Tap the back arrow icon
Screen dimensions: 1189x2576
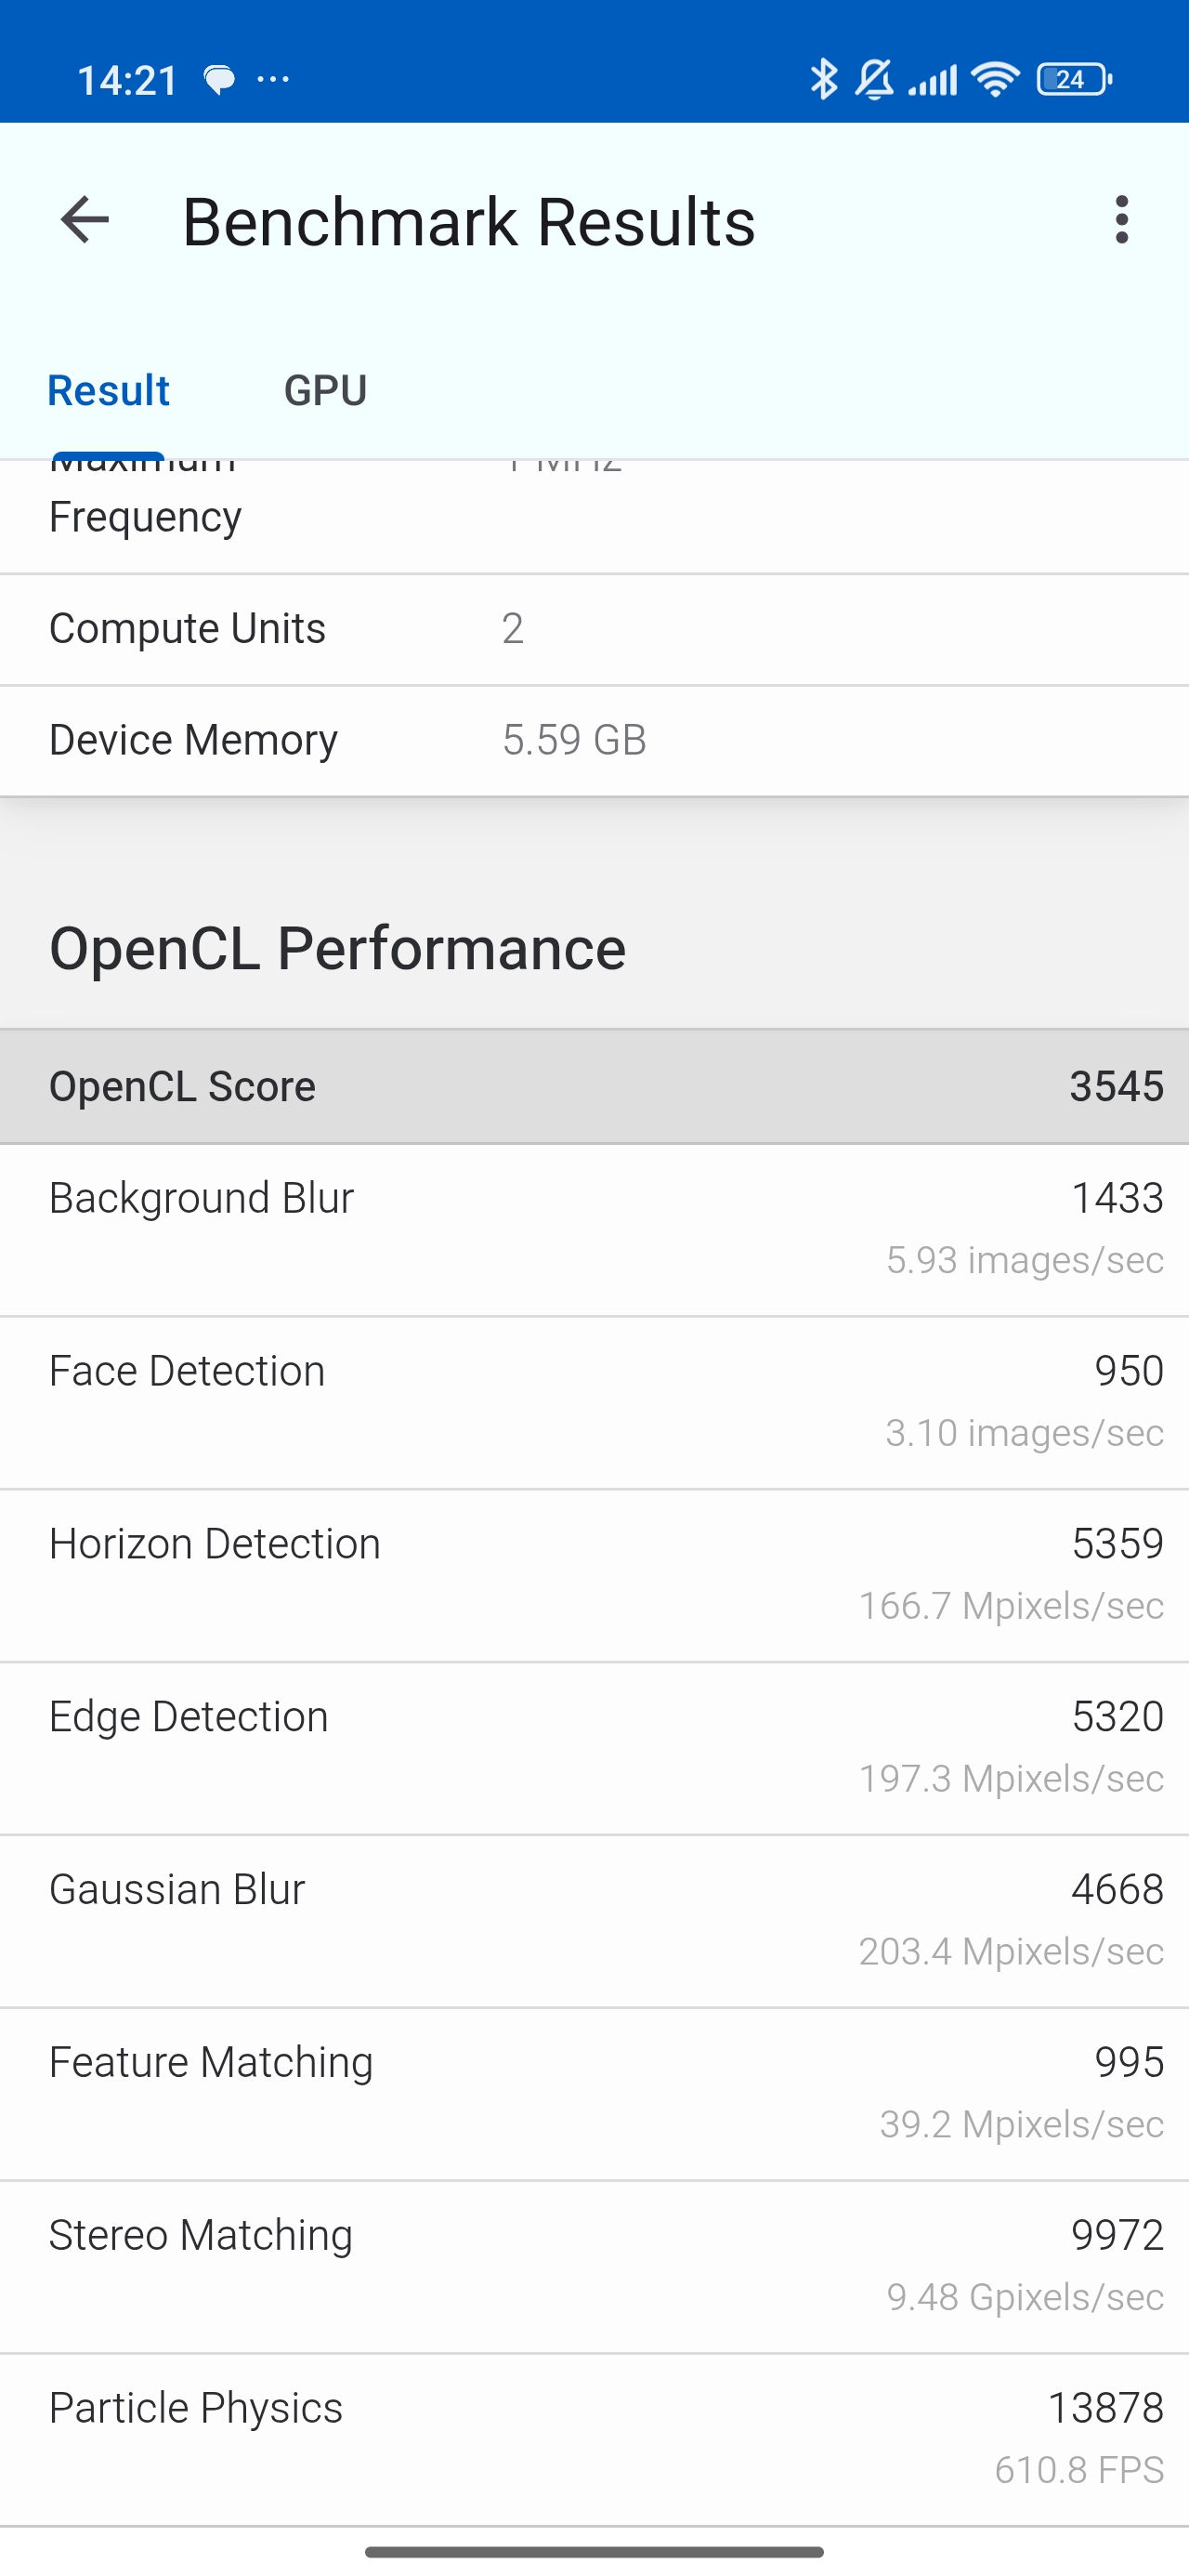click(x=85, y=220)
